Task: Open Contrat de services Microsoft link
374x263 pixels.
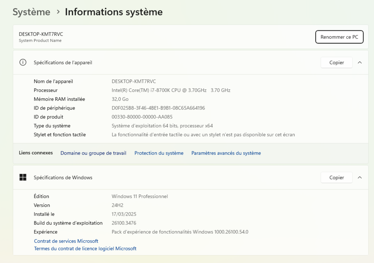Action: [66, 241]
